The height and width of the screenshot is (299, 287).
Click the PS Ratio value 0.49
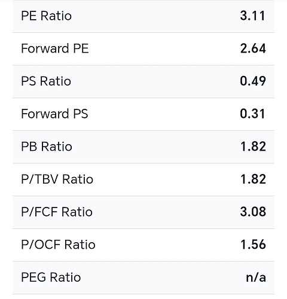253,81
